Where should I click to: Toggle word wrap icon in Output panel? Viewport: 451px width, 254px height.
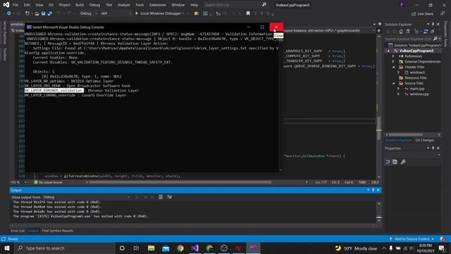(x=169, y=197)
